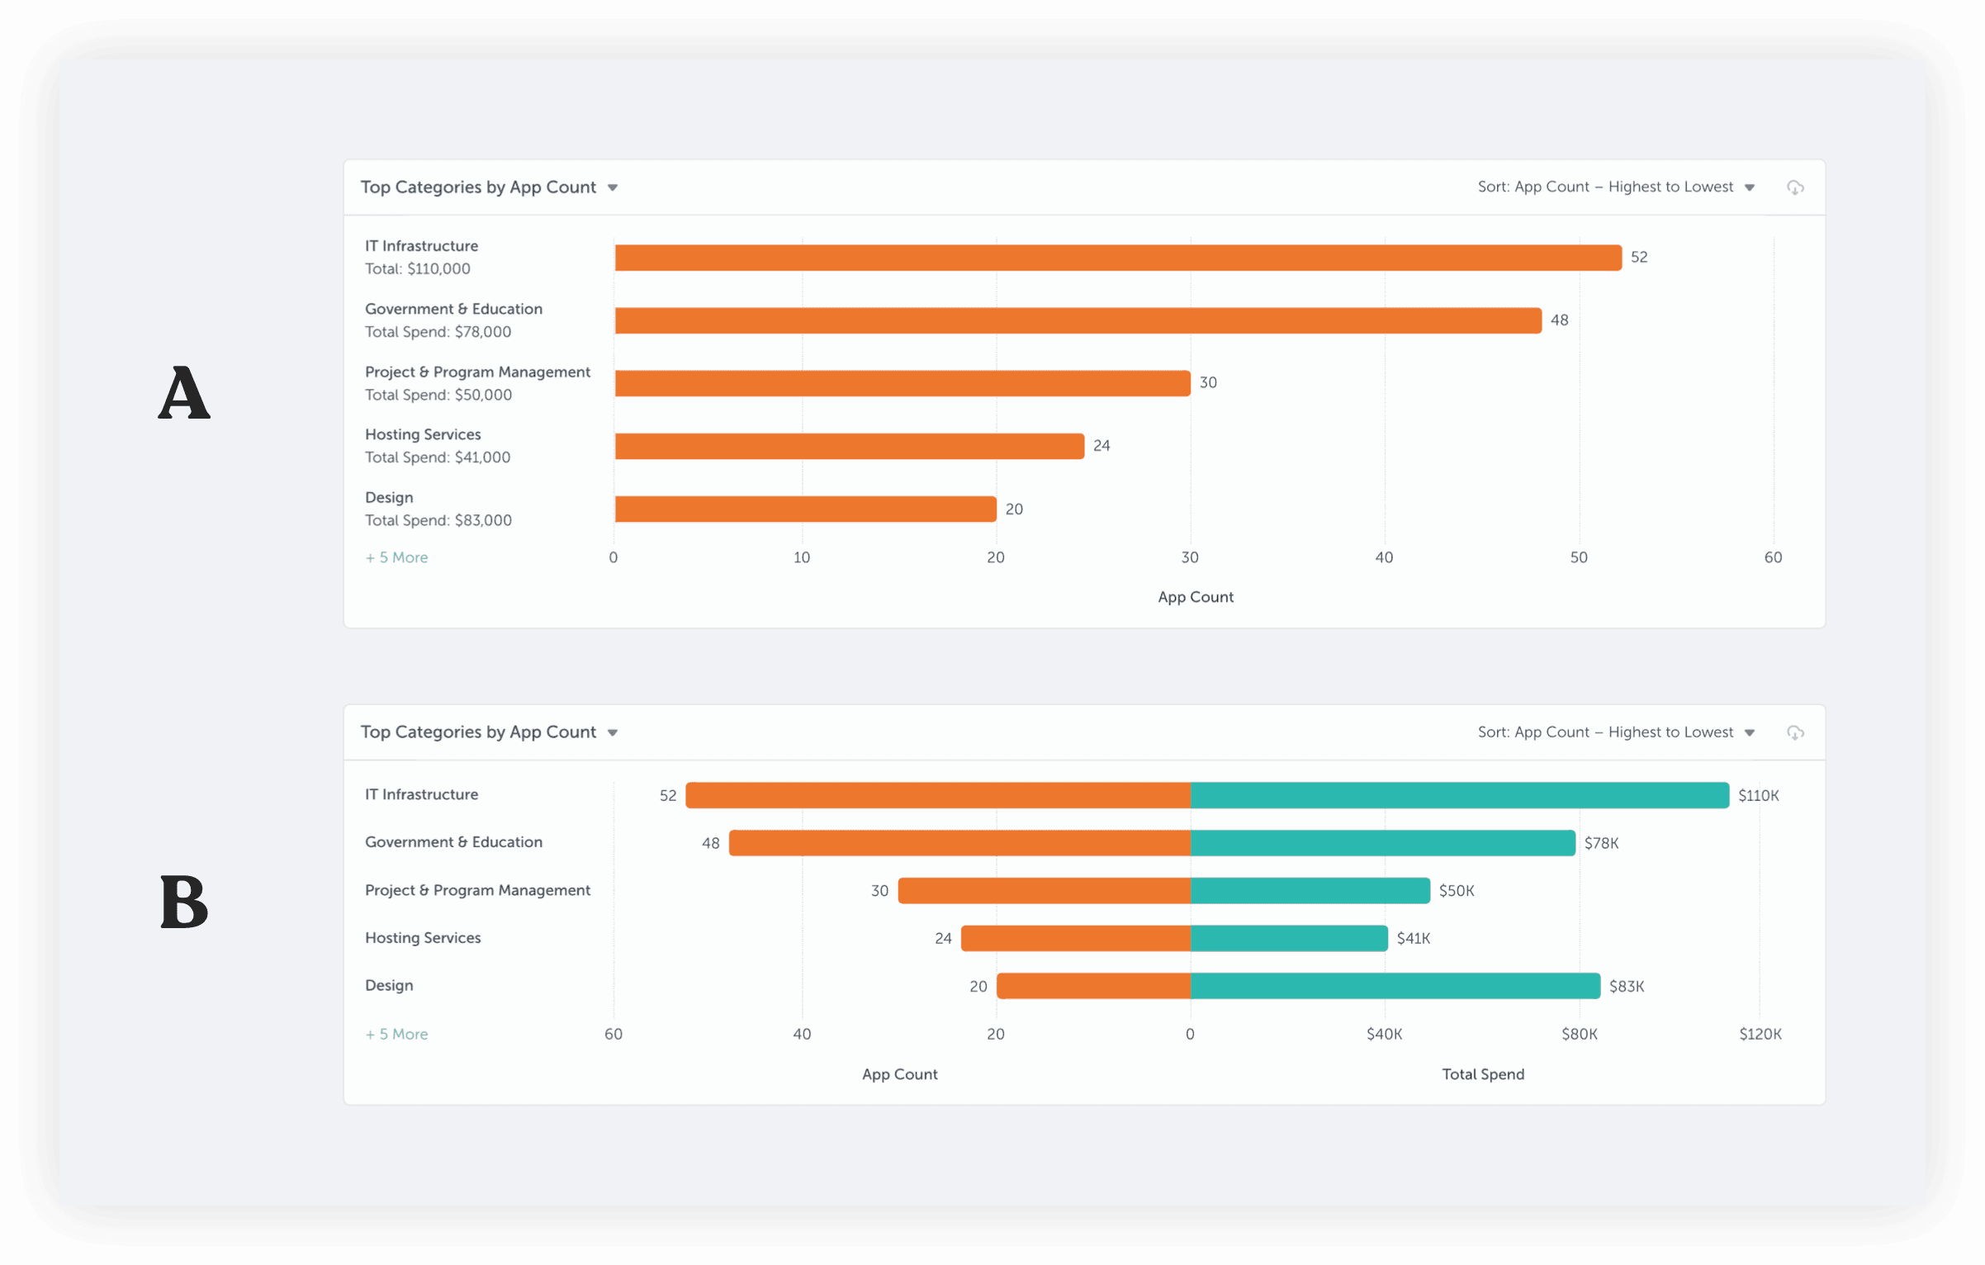Click '+ 5 More' link in chart B
1985x1265 pixels.
pyautogui.click(x=397, y=1034)
